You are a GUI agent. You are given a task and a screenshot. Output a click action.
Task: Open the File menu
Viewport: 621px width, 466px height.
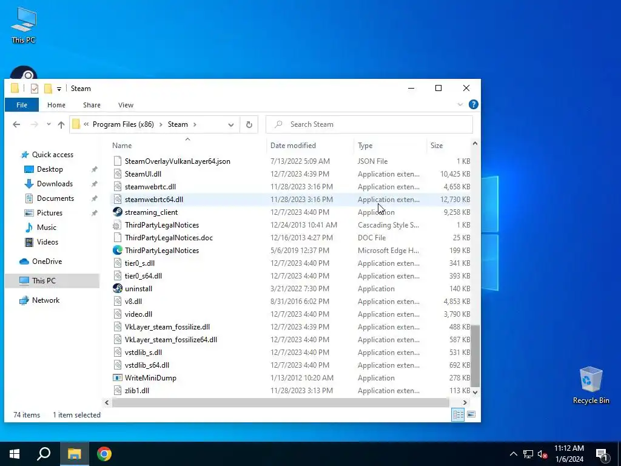click(22, 105)
